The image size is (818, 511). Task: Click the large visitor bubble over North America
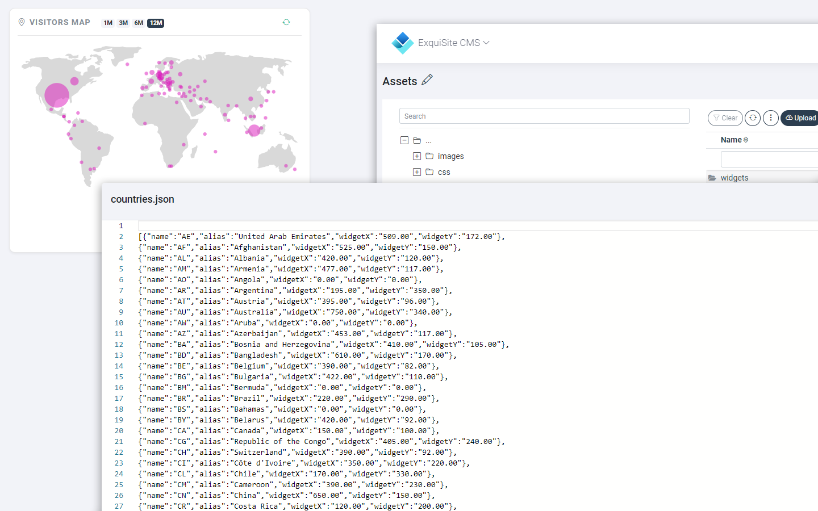click(x=56, y=95)
